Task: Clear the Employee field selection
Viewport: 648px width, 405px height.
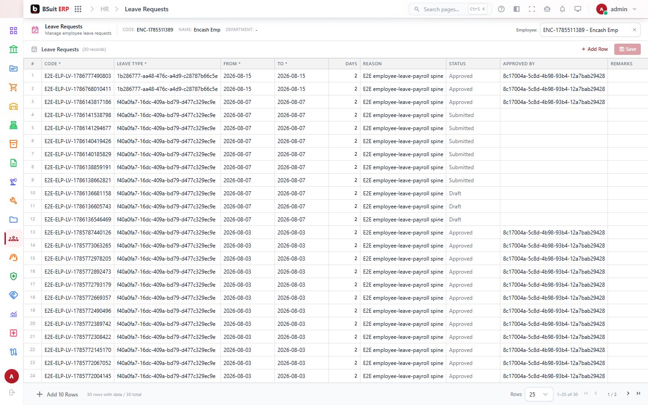Action: pos(634,30)
